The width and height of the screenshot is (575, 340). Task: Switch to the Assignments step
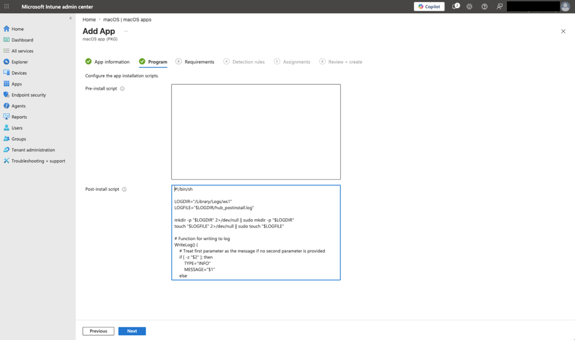click(x=292, y=62)
